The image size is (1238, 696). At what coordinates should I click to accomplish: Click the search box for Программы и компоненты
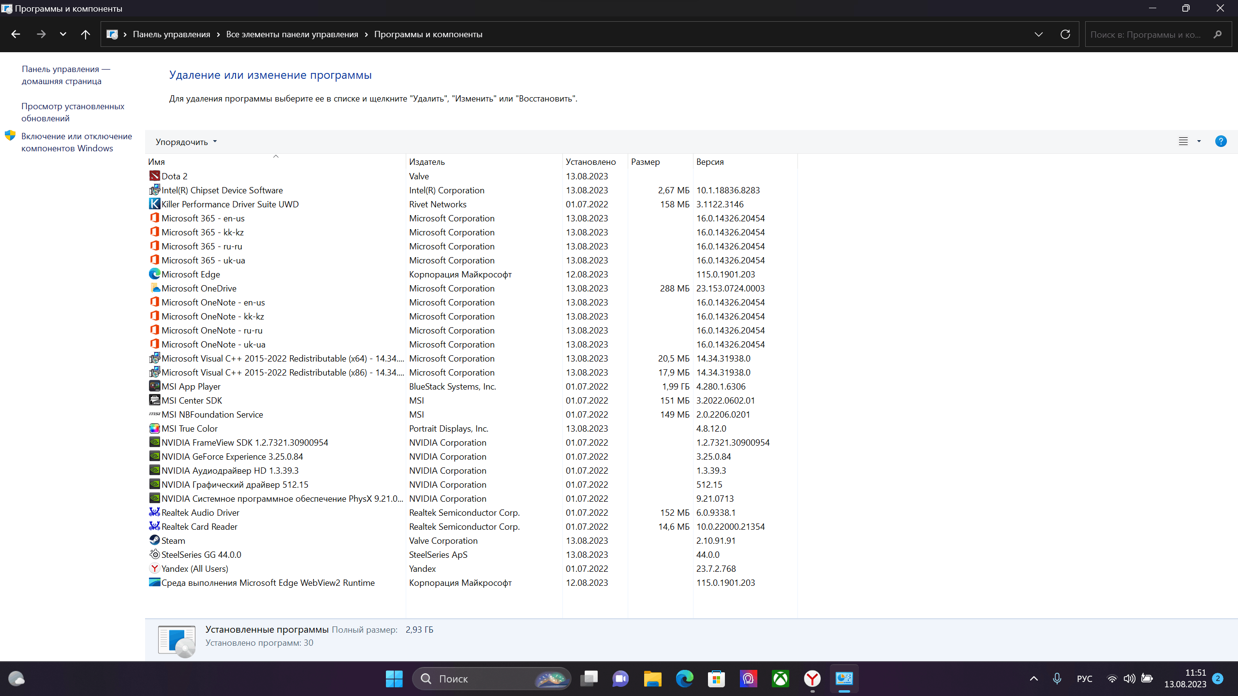tap(1158, 34)
